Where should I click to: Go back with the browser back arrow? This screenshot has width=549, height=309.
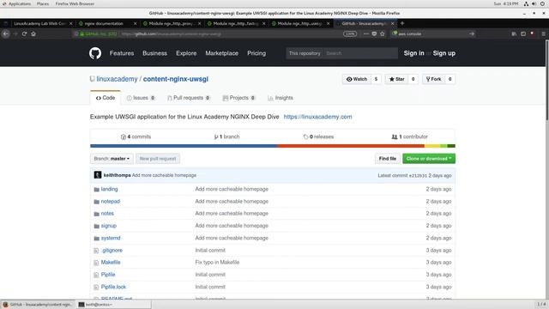click(6, 34)
